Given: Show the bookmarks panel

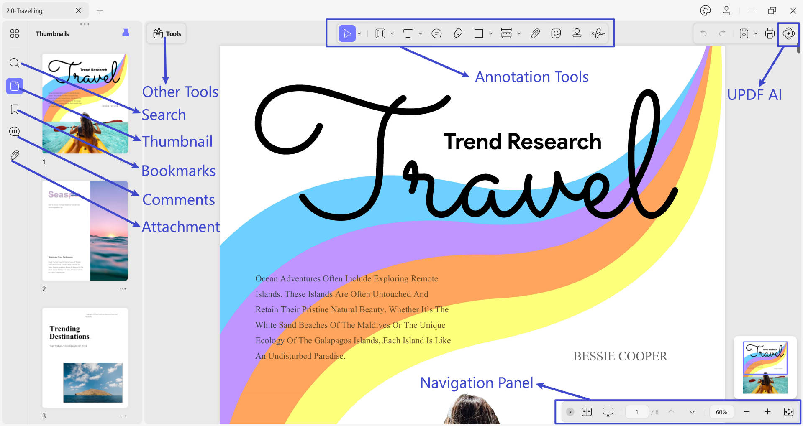Looking at the screenshot, I should (x=15, y=110).
